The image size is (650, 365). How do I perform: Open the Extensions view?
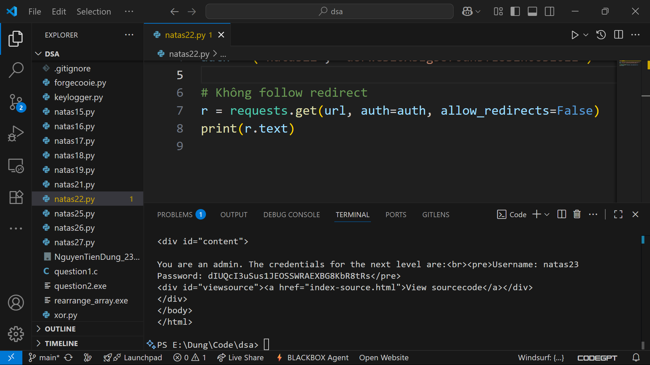click(16, 197)
